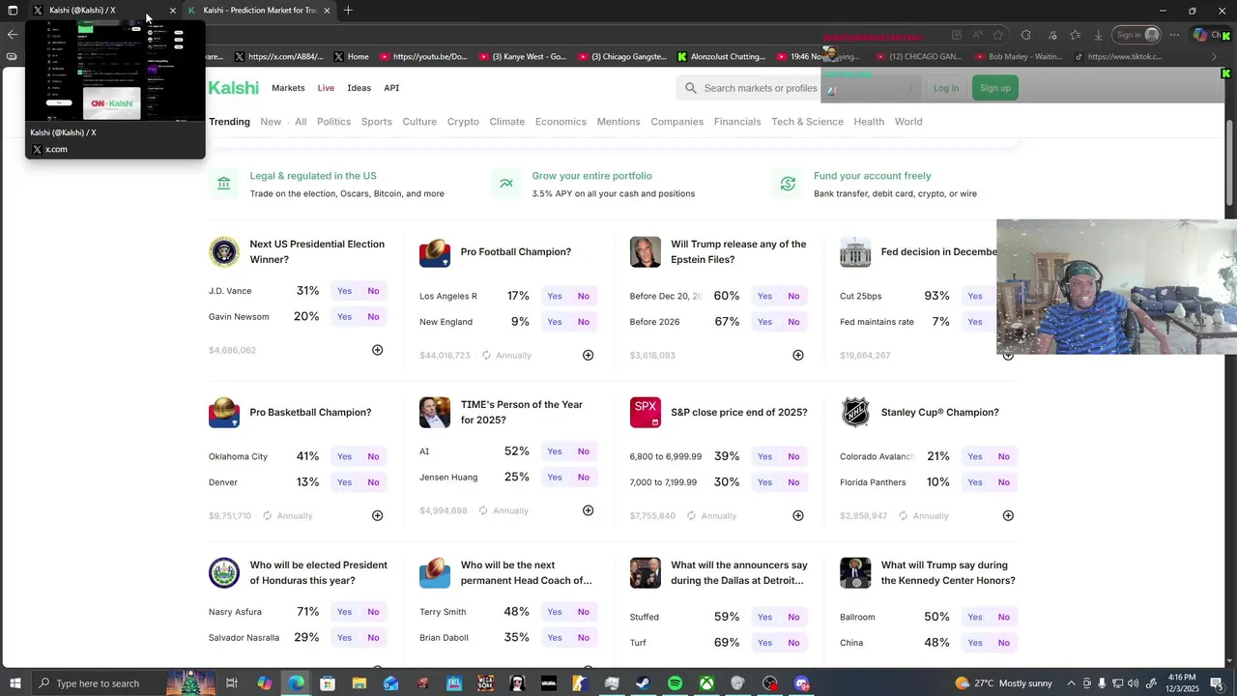The width and height of the screenshot is (1237, 696).
Task: Switch to the Sports category tab
Action: pyautogui.click(x=377, y=122)
